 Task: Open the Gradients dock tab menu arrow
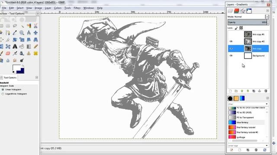point(267,98)
